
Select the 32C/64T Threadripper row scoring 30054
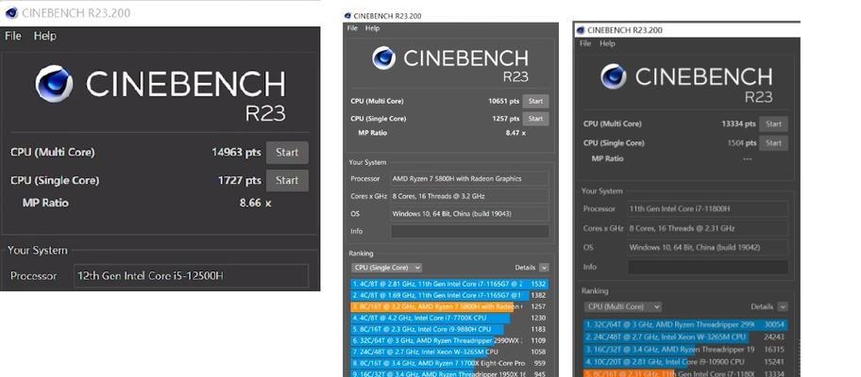[685, 325]
